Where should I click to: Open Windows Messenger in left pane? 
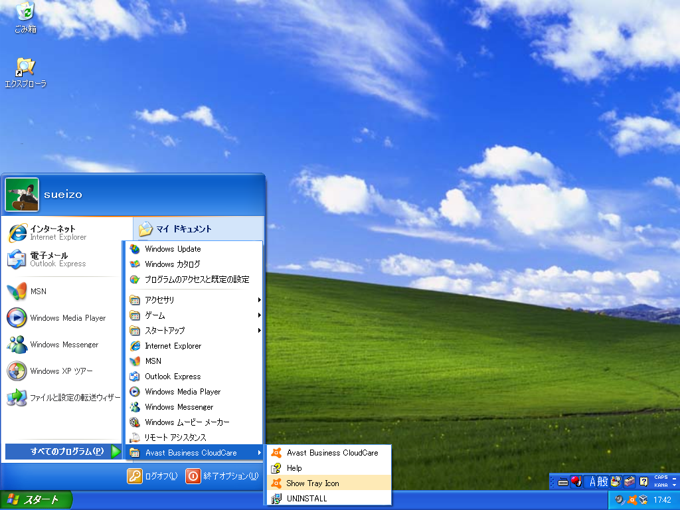(x=63, y=345)
